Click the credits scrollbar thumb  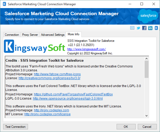tap(146, 69)
